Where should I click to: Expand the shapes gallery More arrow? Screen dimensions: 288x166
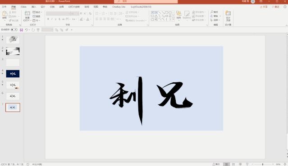coord(173,19)
